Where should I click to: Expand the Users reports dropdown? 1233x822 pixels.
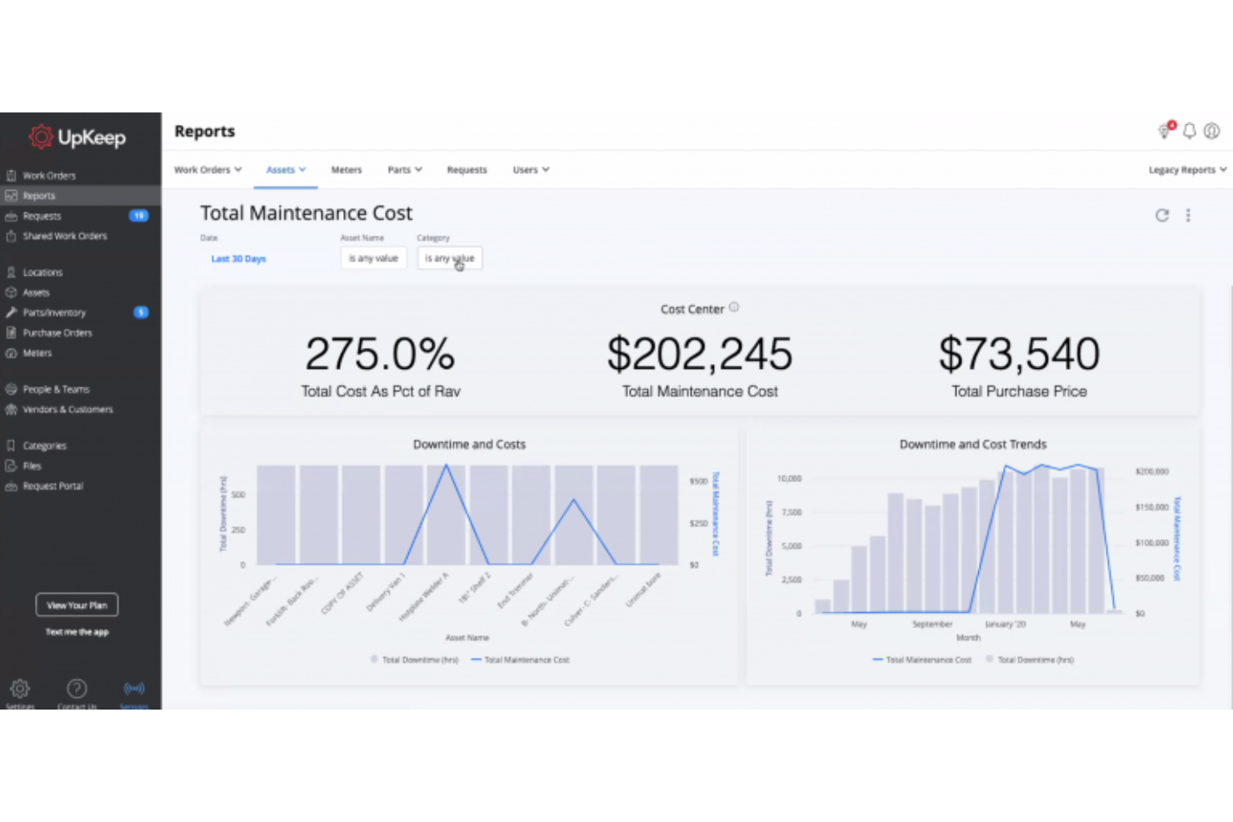point(530,169)
